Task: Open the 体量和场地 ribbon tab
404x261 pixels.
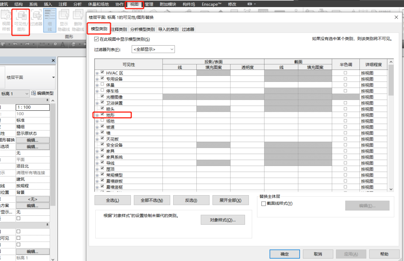Action: (x=98, y=4)
